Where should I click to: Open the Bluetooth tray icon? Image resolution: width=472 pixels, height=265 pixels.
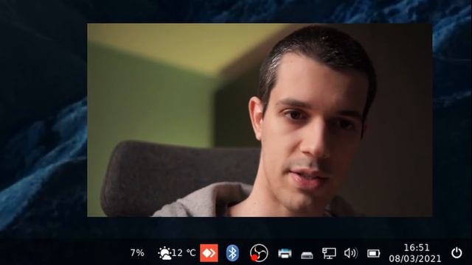(232, 253)
